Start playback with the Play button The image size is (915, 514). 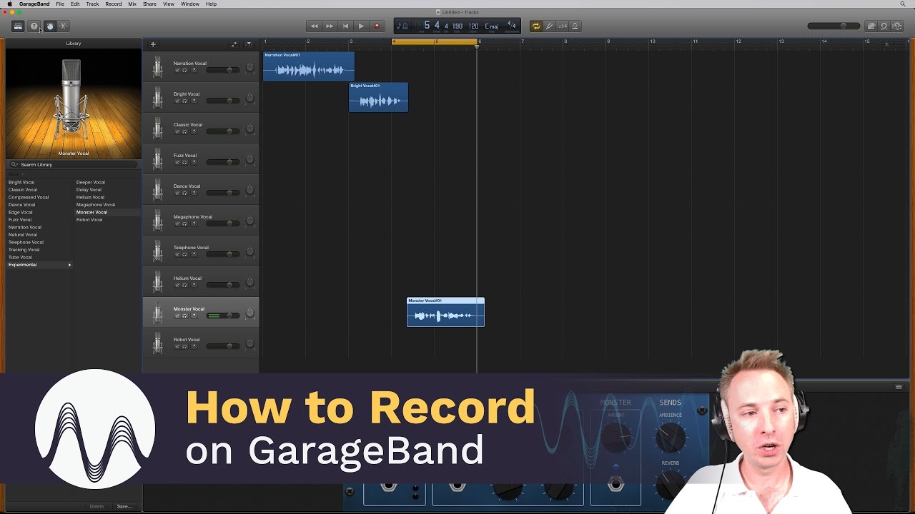361,26
